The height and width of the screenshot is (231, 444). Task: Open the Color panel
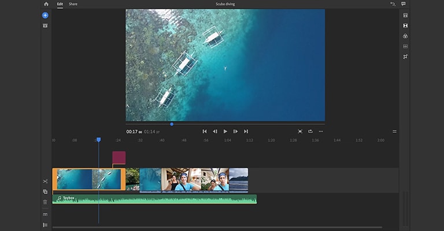[x=405, y=36]
